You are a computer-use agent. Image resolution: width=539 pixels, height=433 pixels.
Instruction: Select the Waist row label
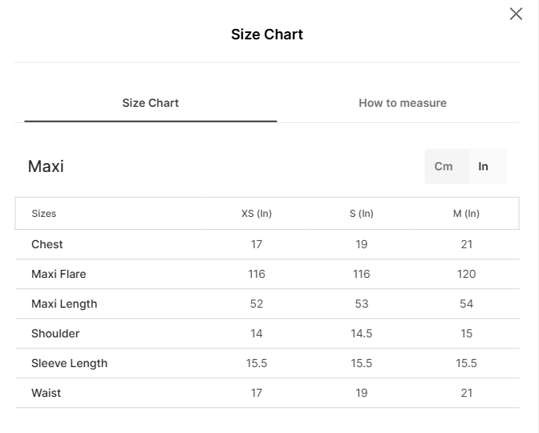click(46, 393)
